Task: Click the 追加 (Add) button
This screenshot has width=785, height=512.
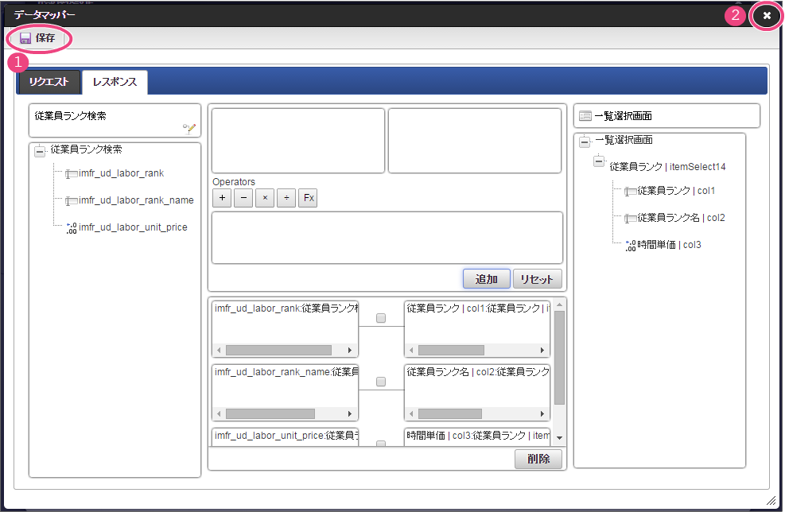Action: pyautogui.click(x=486, y=279)
